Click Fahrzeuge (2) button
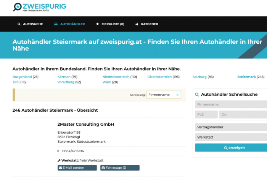The image size is (267, 177). click(x=120, y=168)
